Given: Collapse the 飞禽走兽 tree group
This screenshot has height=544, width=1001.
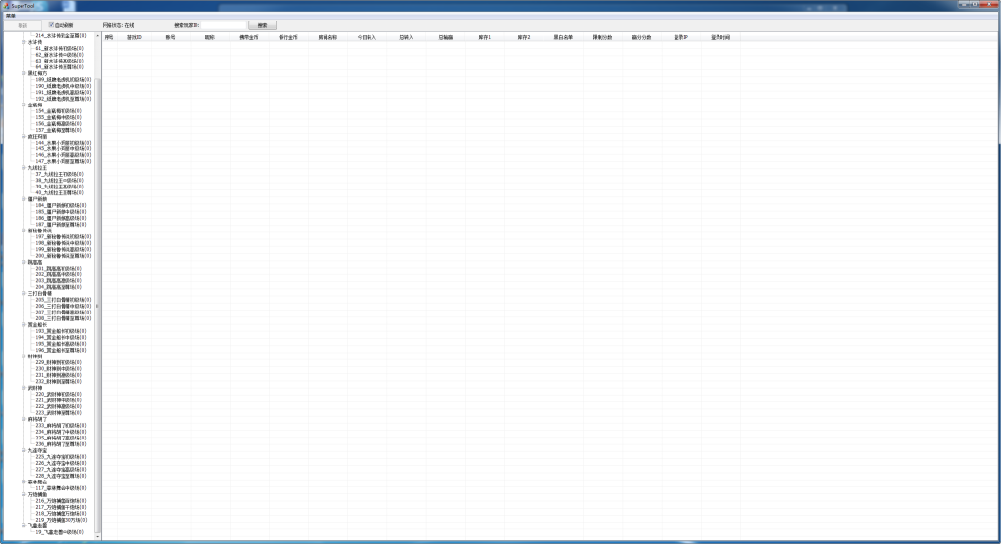Looking at the screenshot, I should [23, 525].
